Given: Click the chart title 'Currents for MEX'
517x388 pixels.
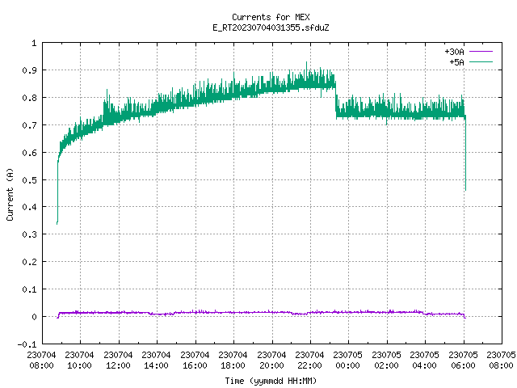Looking at the screenshot, I should click(271, 17).
